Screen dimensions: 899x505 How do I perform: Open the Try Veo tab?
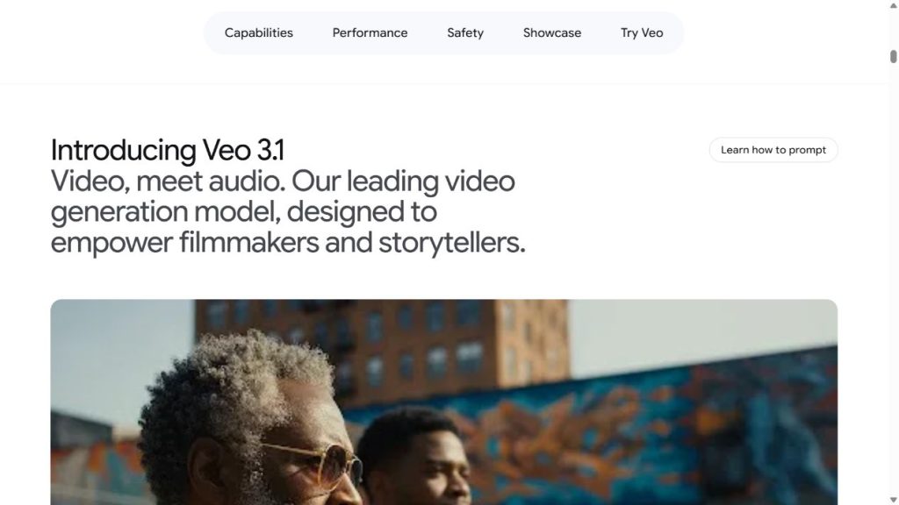[x=642, y=32]
